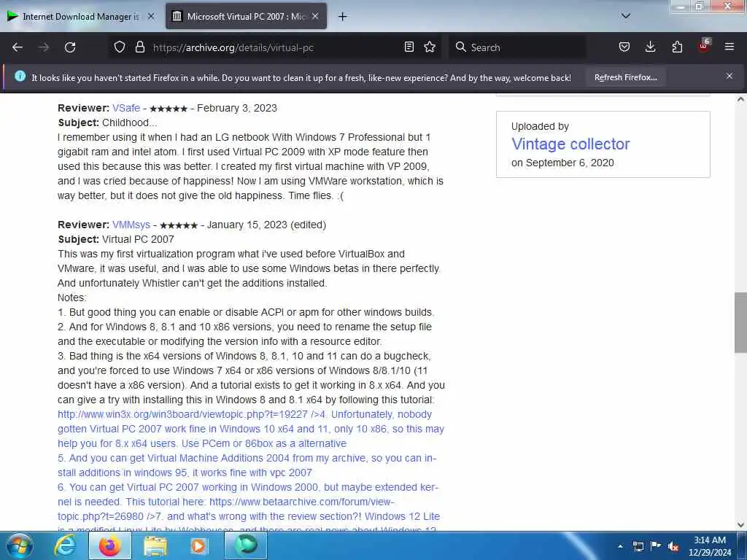747x560 pixels.
Task: Bookmark this page with the star
Action: click(x=430, y=47)
